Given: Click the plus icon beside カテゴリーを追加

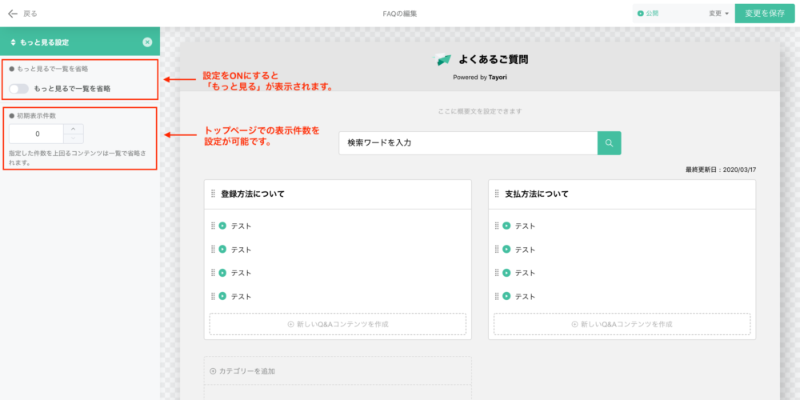Looking at the screenshot, I should click(214, 371).
